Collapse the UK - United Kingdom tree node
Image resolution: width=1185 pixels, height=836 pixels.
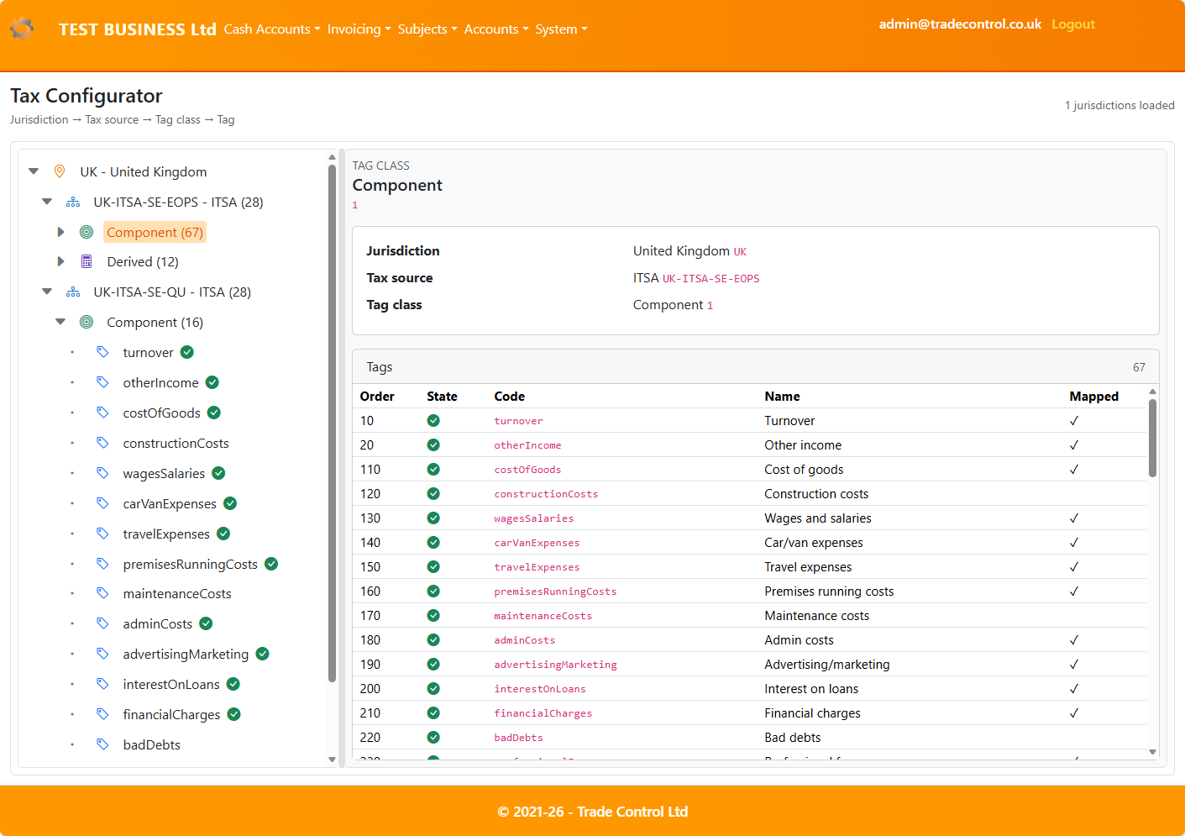(33, 171)
